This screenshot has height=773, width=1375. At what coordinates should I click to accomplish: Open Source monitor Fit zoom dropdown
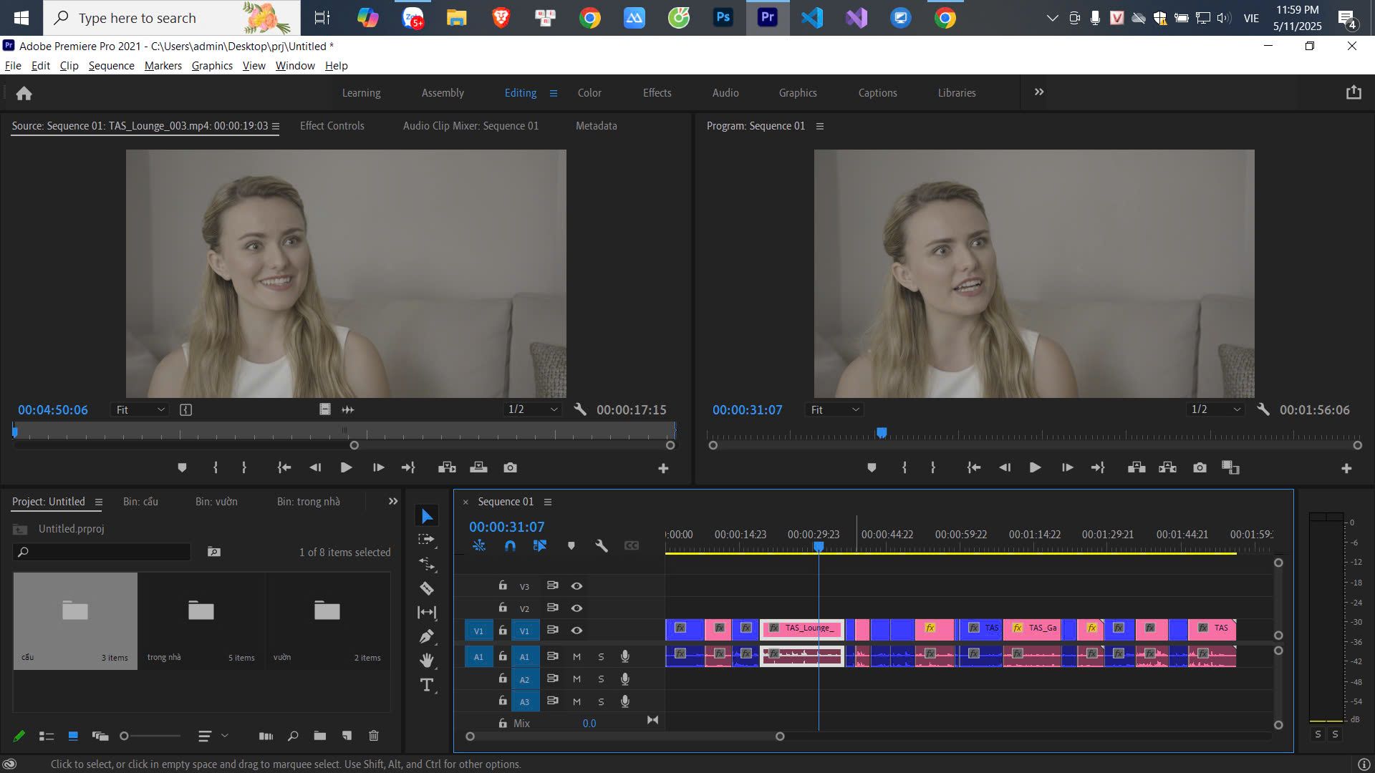tap(140, 409)
